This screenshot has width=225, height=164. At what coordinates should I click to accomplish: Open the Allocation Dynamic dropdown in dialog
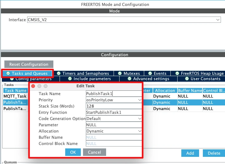[114, 131]
